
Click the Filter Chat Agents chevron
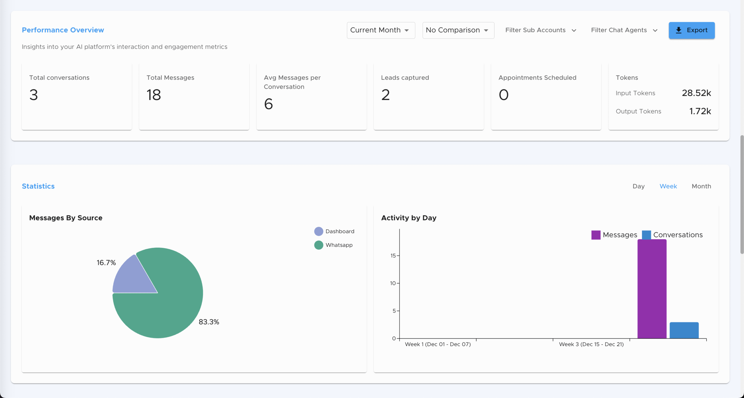point(655,31)
